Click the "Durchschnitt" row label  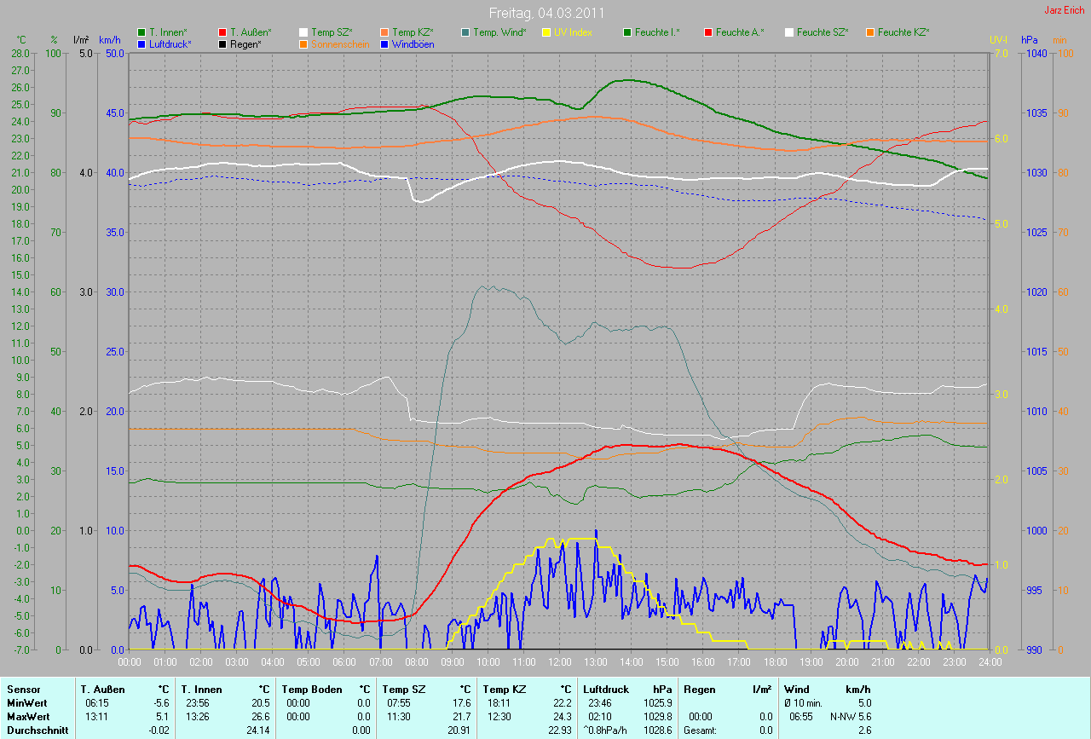[x=38, y=730]
